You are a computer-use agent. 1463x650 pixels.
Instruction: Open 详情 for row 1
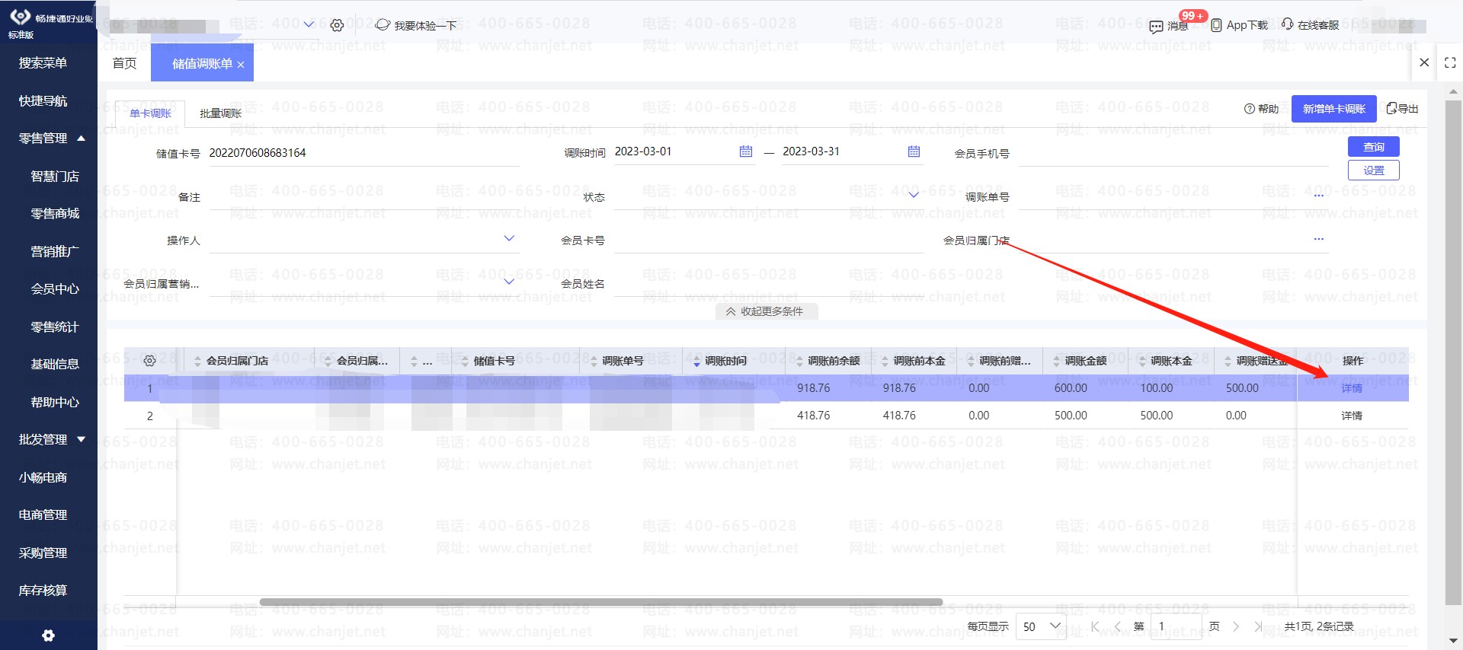[1352, 388]
